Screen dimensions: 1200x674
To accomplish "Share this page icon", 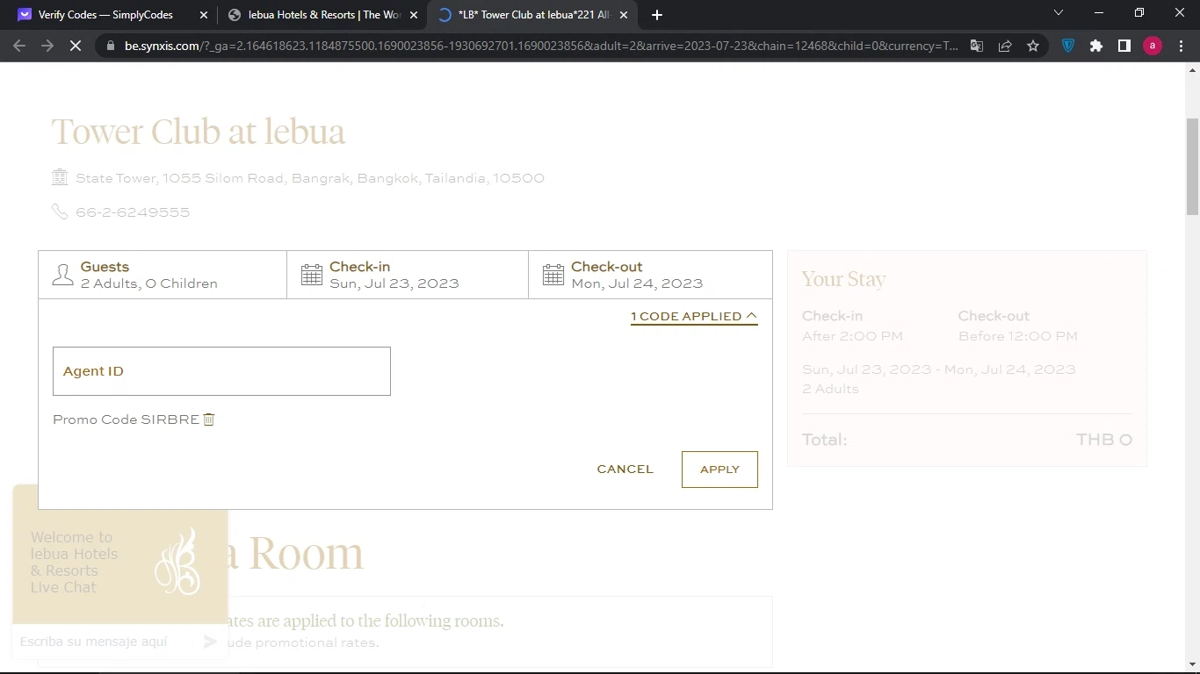I will [x=1005, y=46].
